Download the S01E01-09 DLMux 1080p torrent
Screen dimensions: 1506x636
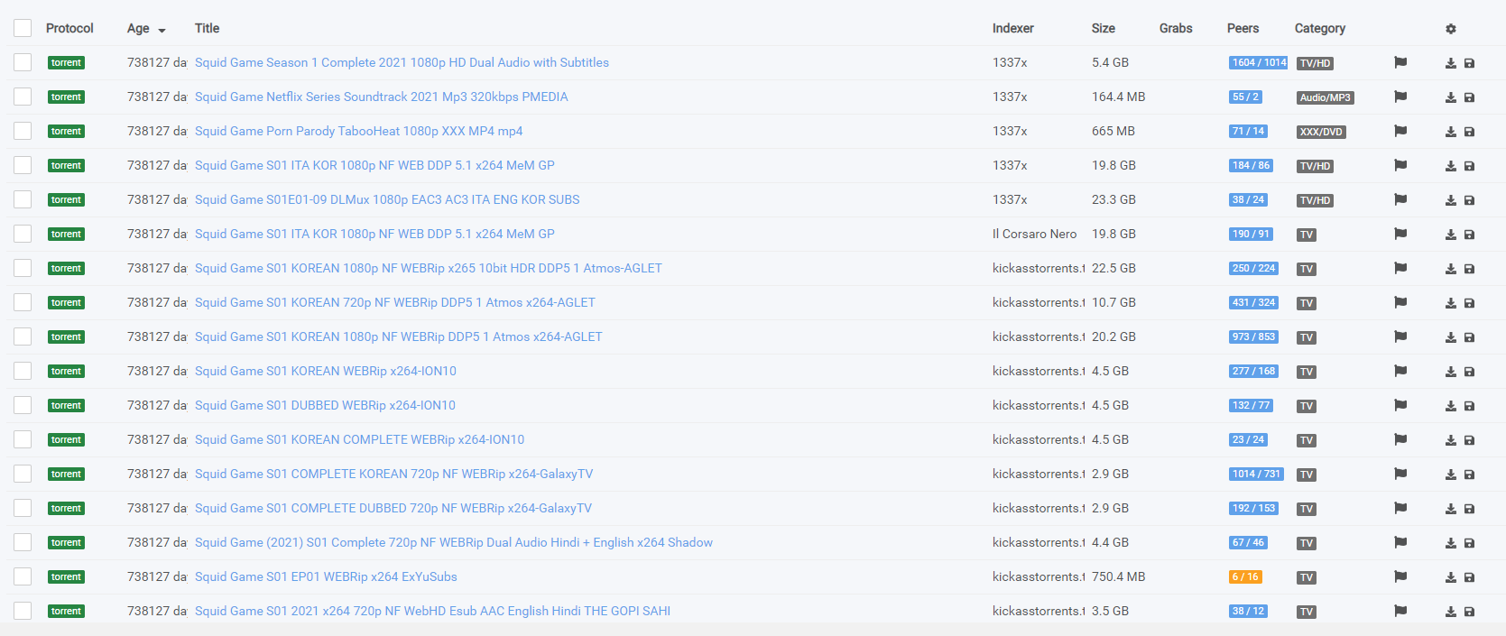point(1451,200)
